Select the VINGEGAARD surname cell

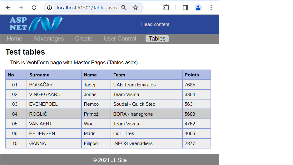pyautogui.click(x=54, y=95)
